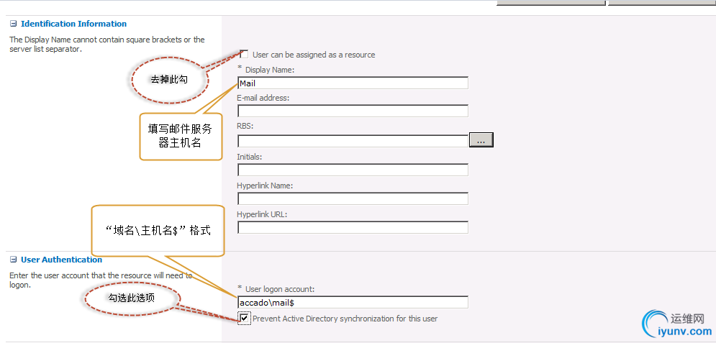The image size is (716, 343).
Task: Collapse the Identification Information section
Action: (x=13, y=24)
